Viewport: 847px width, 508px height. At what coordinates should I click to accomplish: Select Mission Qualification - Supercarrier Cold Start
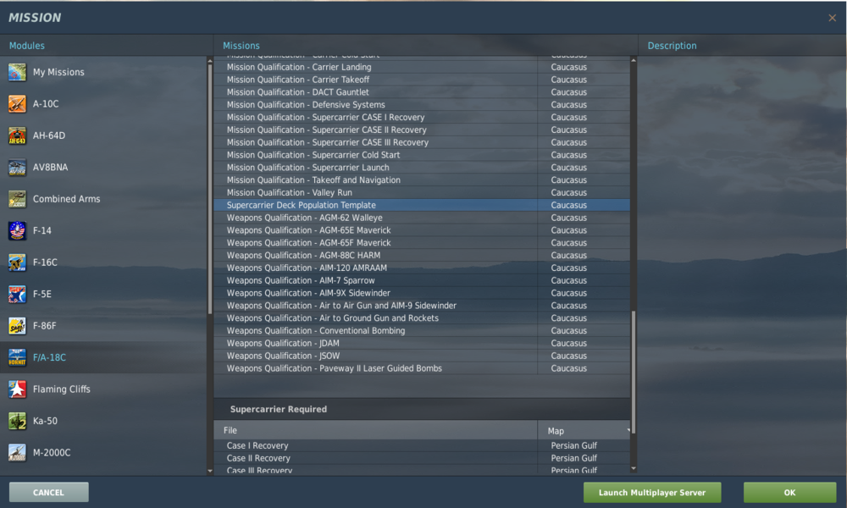pos(421,155)
